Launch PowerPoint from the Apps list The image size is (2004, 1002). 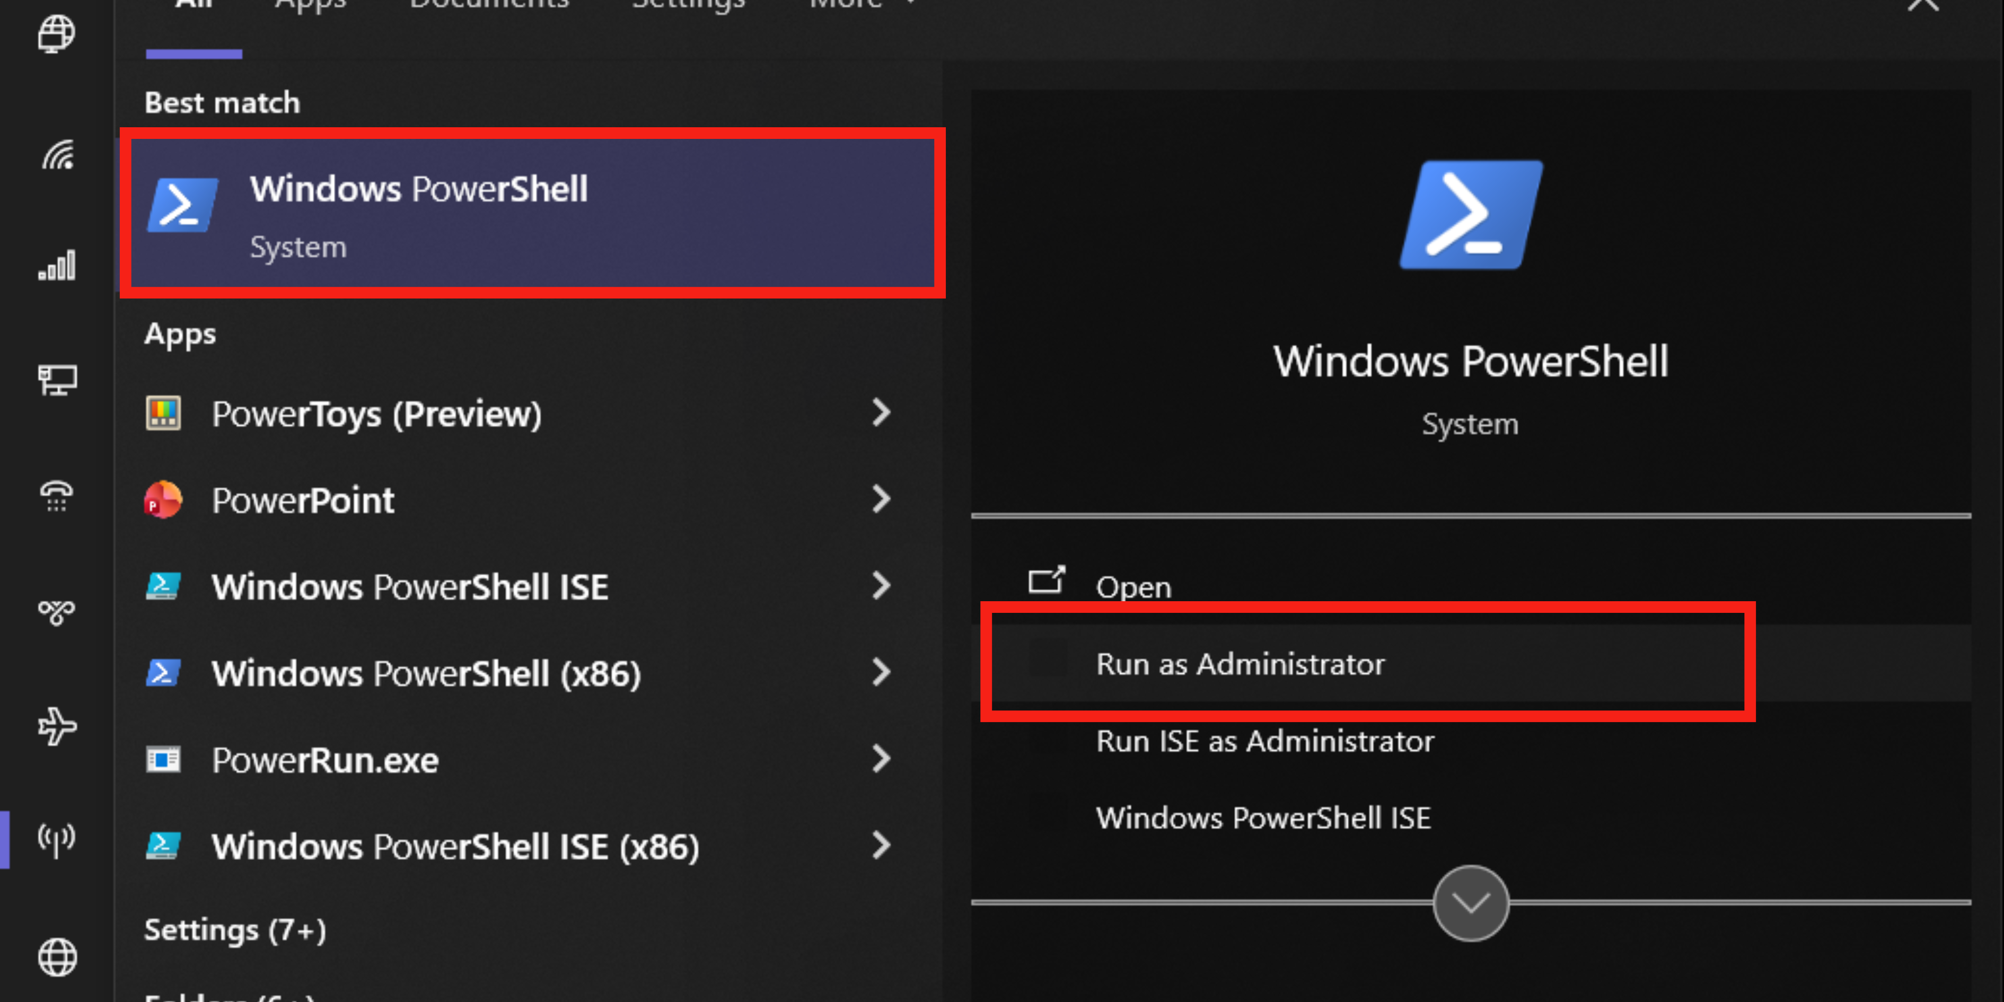click(303, 500)
